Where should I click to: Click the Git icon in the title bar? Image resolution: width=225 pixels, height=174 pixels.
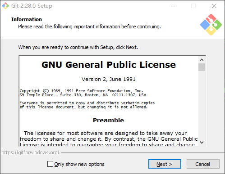click(x=5, y=6)
